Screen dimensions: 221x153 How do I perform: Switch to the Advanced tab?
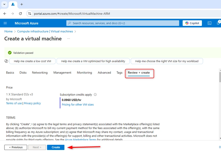coord(104,73)
